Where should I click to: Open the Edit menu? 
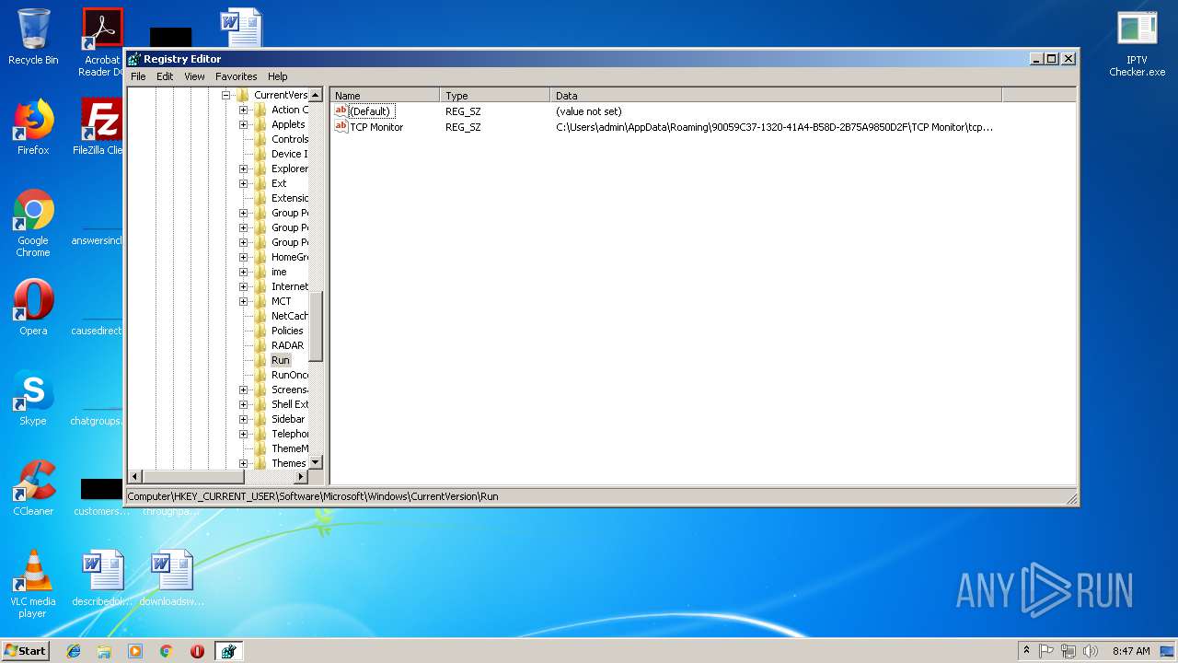pos(165,76)
